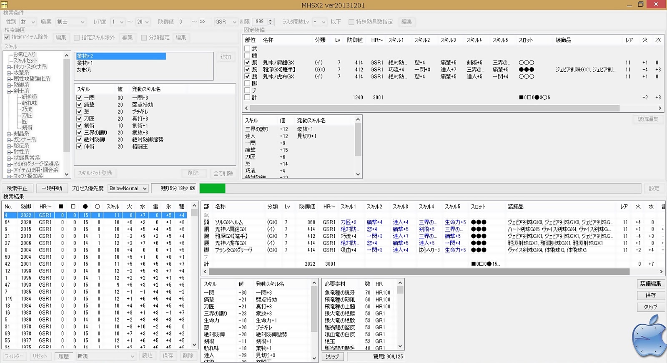Click the 飛竜種の靭尾 material row
Image resolution: width=667 pixels, height=363 pixels.
[x=359, y=300]
